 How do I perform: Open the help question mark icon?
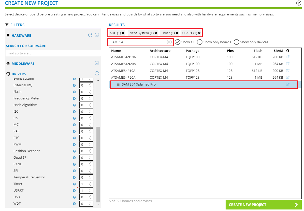298,3
